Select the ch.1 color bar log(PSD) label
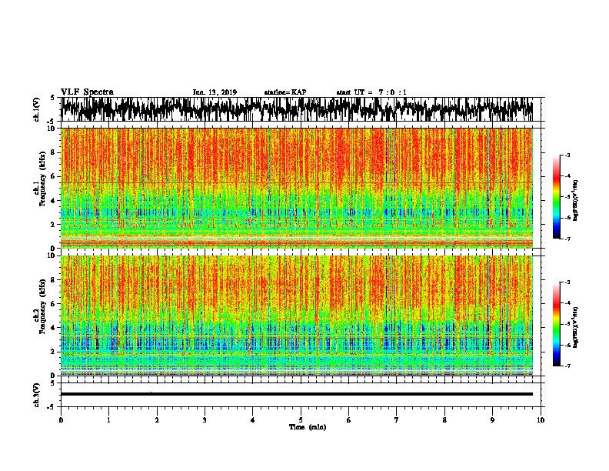The height and width of the screenshot is (471, 609). (x=576, y=200)
